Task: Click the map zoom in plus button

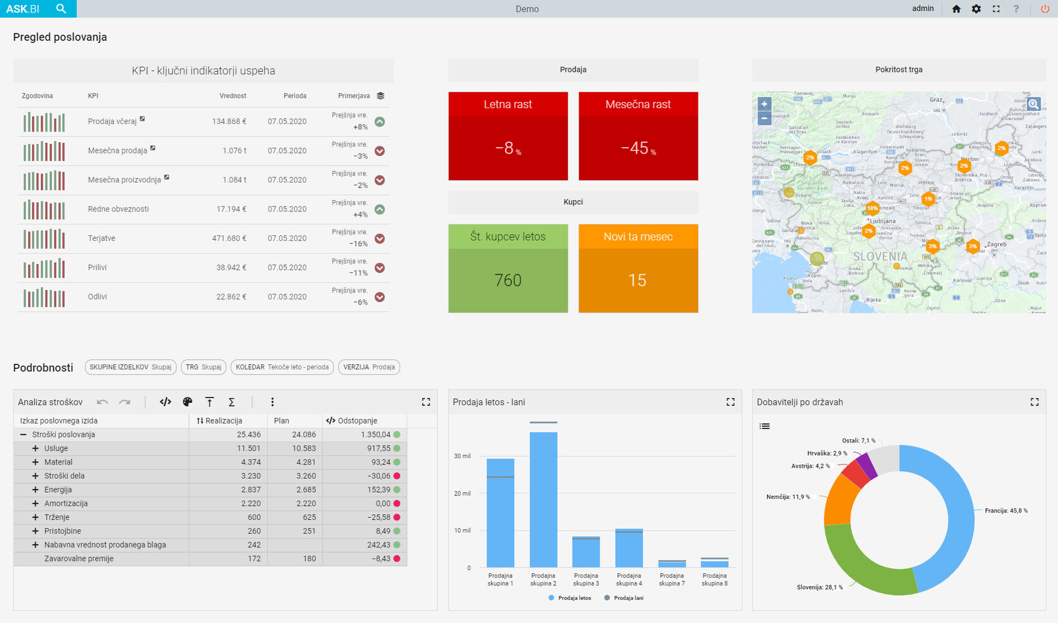Action: tap(765, 104)
